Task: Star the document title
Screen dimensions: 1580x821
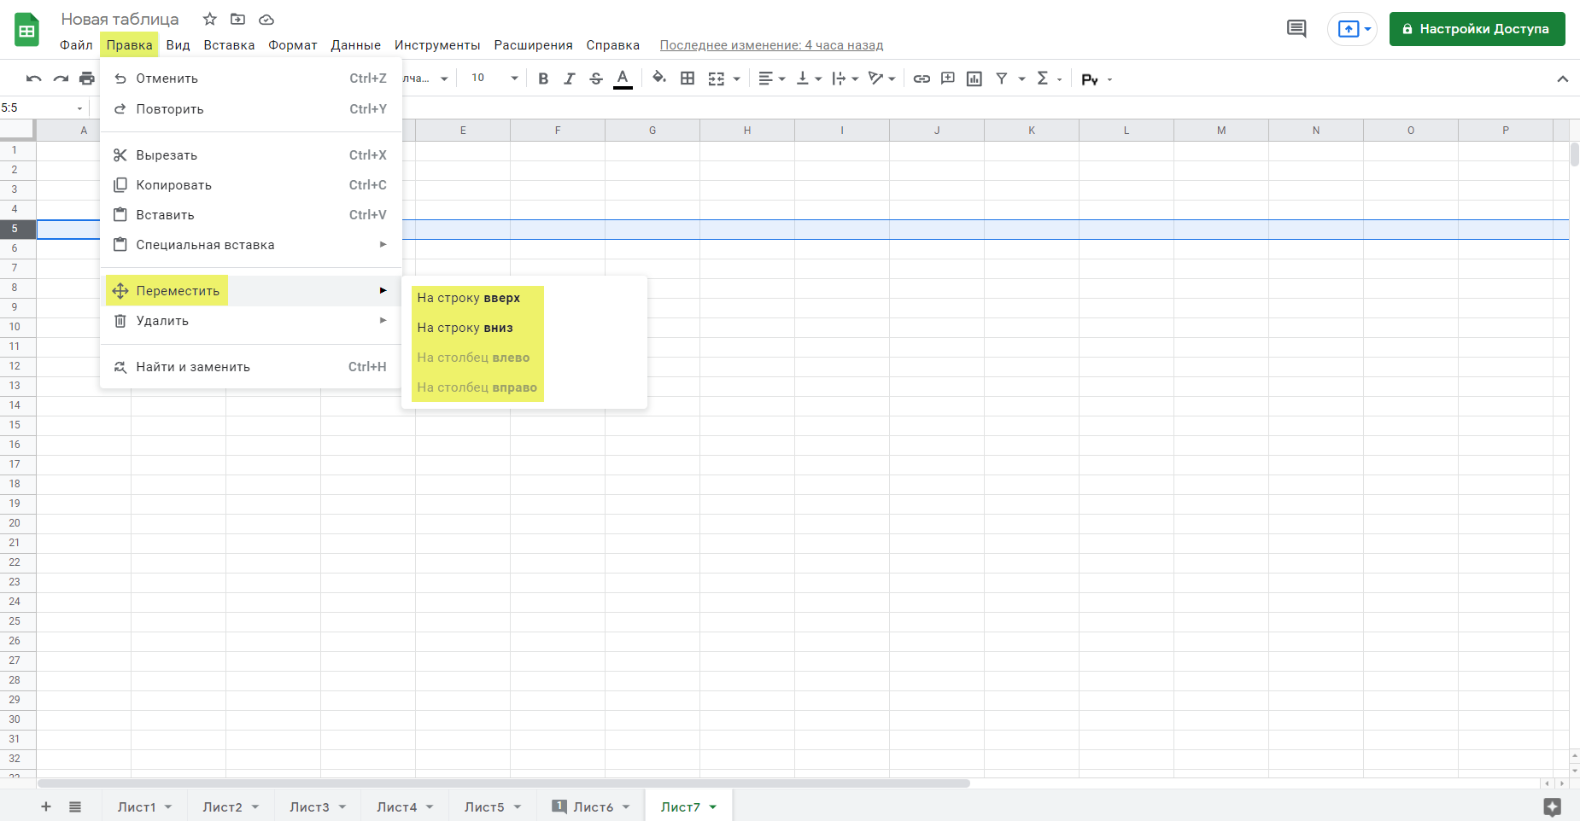Action: click(209, 19)
